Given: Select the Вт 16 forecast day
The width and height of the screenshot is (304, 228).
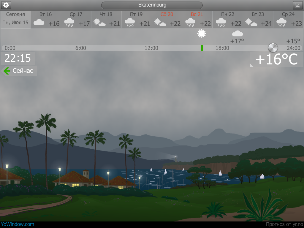Looking at the screenshot, I should pos(46,19).
